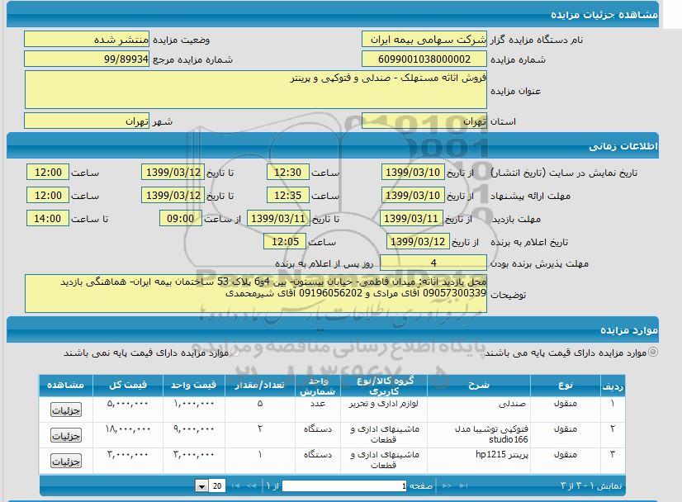Click the province field تهران
The image size is (682, 502).
coord(424,121)
